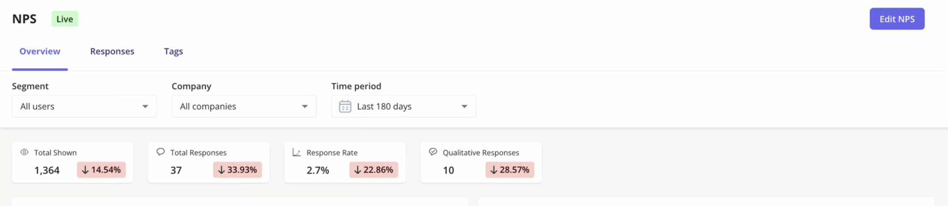
Task: Select the Overview tab
Action: 40,51
